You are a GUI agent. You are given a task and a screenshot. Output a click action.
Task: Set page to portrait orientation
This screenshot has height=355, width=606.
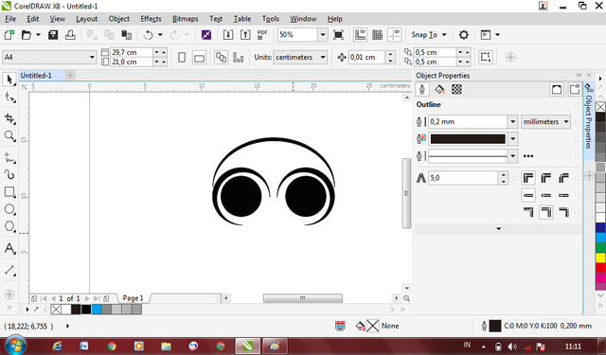point(182,58)
